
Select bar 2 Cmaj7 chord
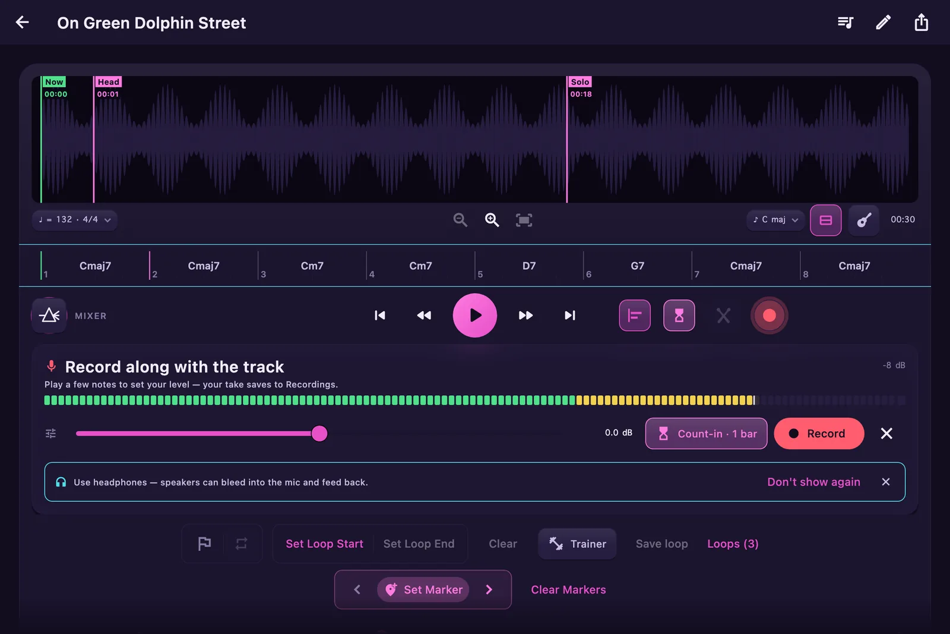[204, 266]
